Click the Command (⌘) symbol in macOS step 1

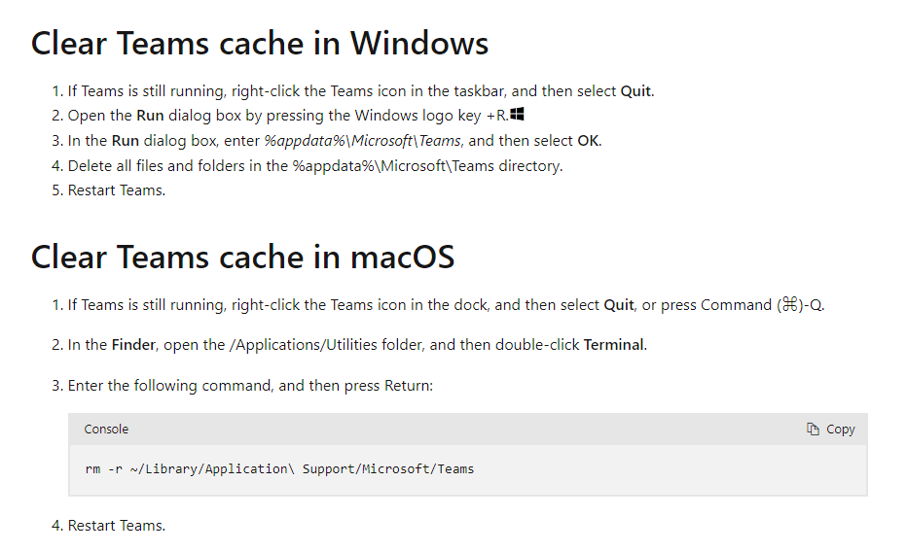(789, 304)
